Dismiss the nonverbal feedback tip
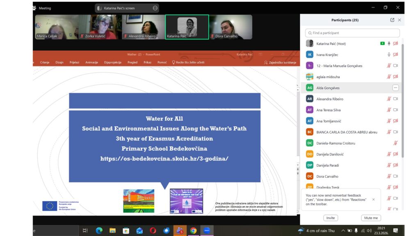Image resolution: width=420 pixels, height=236 pixels. (x=373, y=200)
